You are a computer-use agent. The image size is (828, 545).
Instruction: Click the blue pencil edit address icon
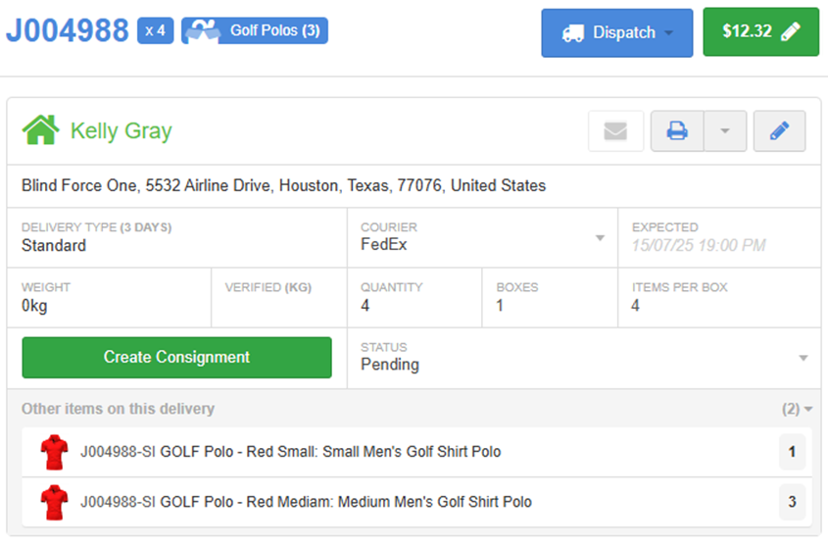coord(779,131)
